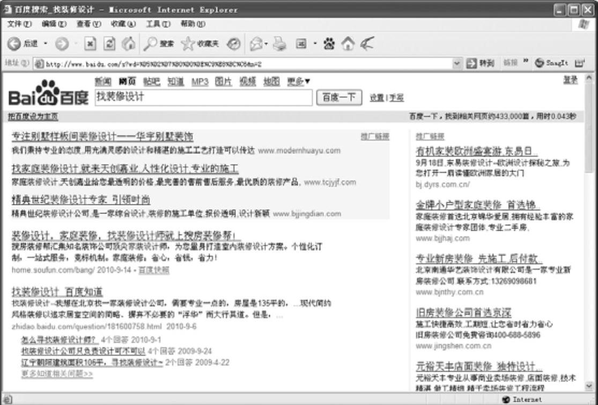
Task: Click the vertical scrollbar up arrow
Action: pos(589,78)
